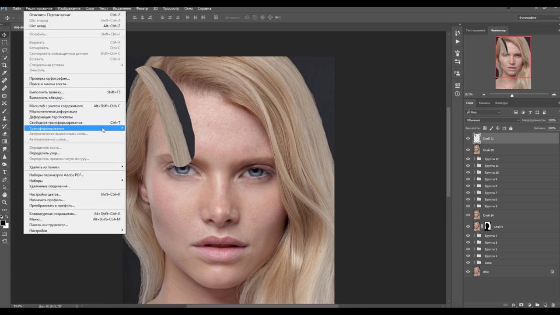Pick the Eyedropper tool
The image size is (560, 315).
tap(5, 73)
